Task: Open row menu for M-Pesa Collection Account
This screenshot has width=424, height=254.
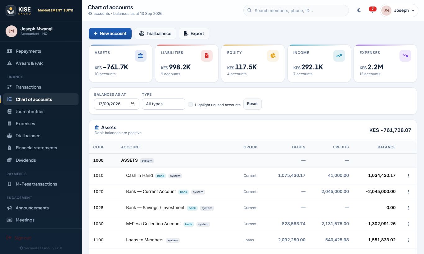Action: tap(408, 224)
